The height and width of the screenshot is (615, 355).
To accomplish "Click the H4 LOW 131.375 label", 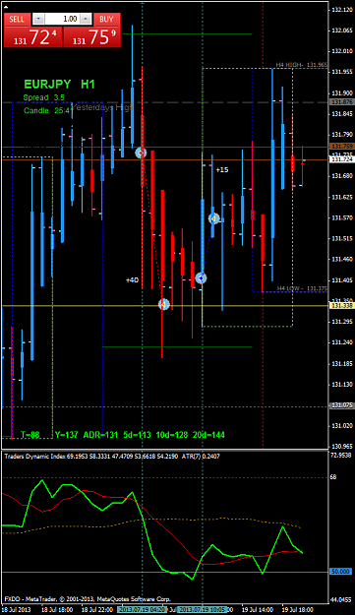I will coord(302,288).
